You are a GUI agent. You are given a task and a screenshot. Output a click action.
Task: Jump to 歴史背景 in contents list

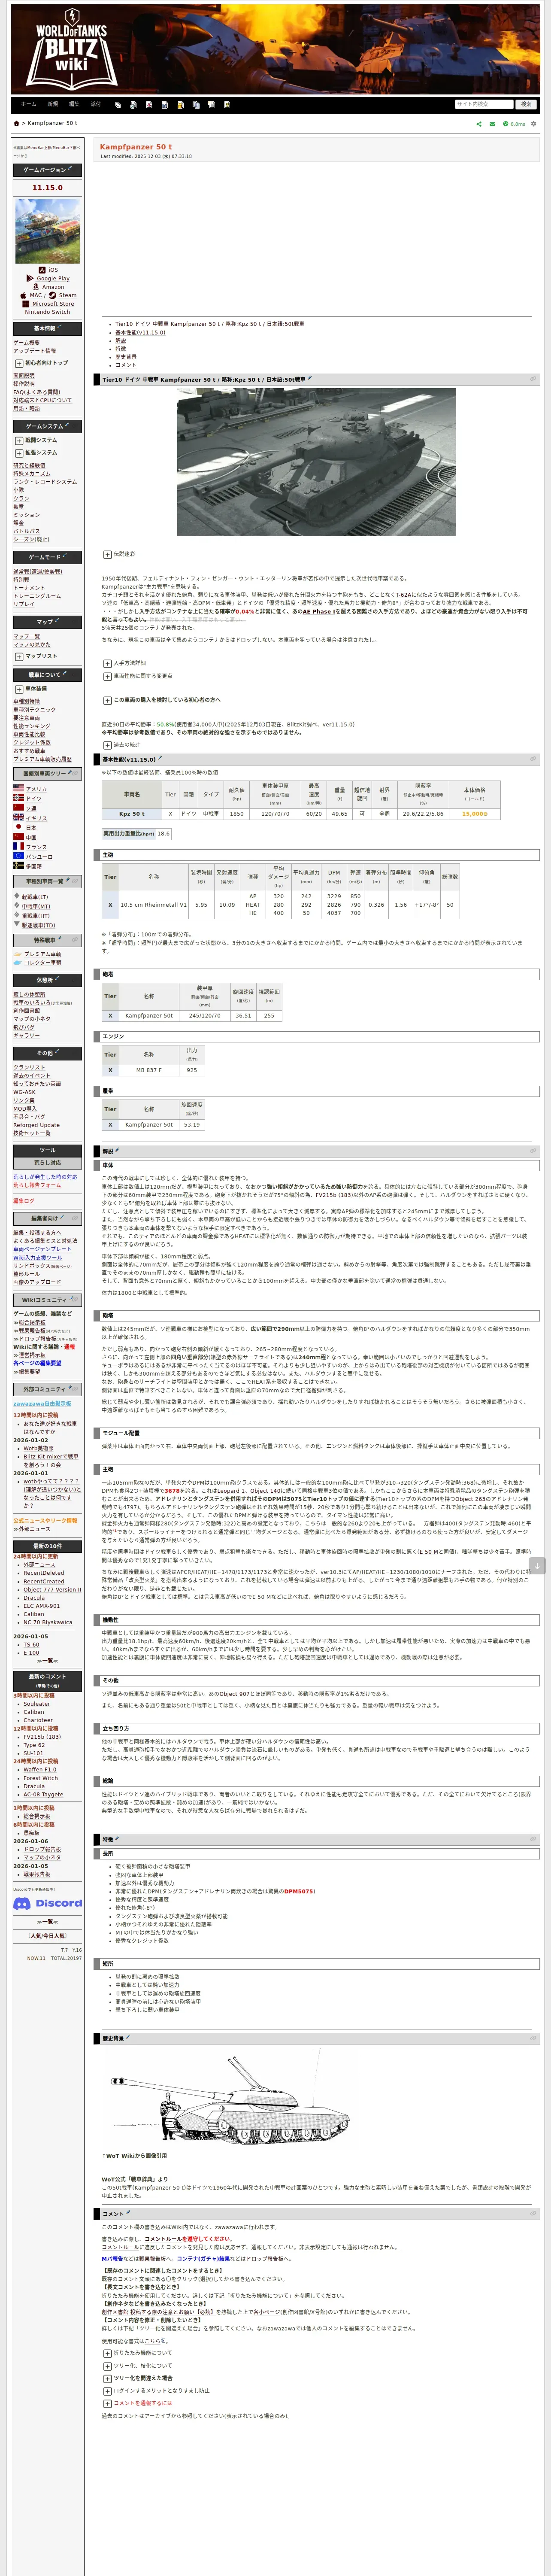click(x=126, y=357)
